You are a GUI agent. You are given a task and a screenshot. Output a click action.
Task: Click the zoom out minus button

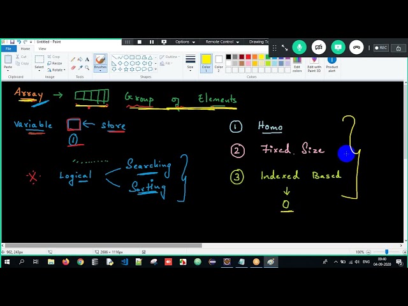tap(368, 252)
